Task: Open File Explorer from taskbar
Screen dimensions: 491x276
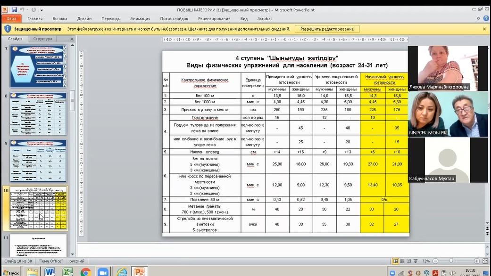Action: 32,272
